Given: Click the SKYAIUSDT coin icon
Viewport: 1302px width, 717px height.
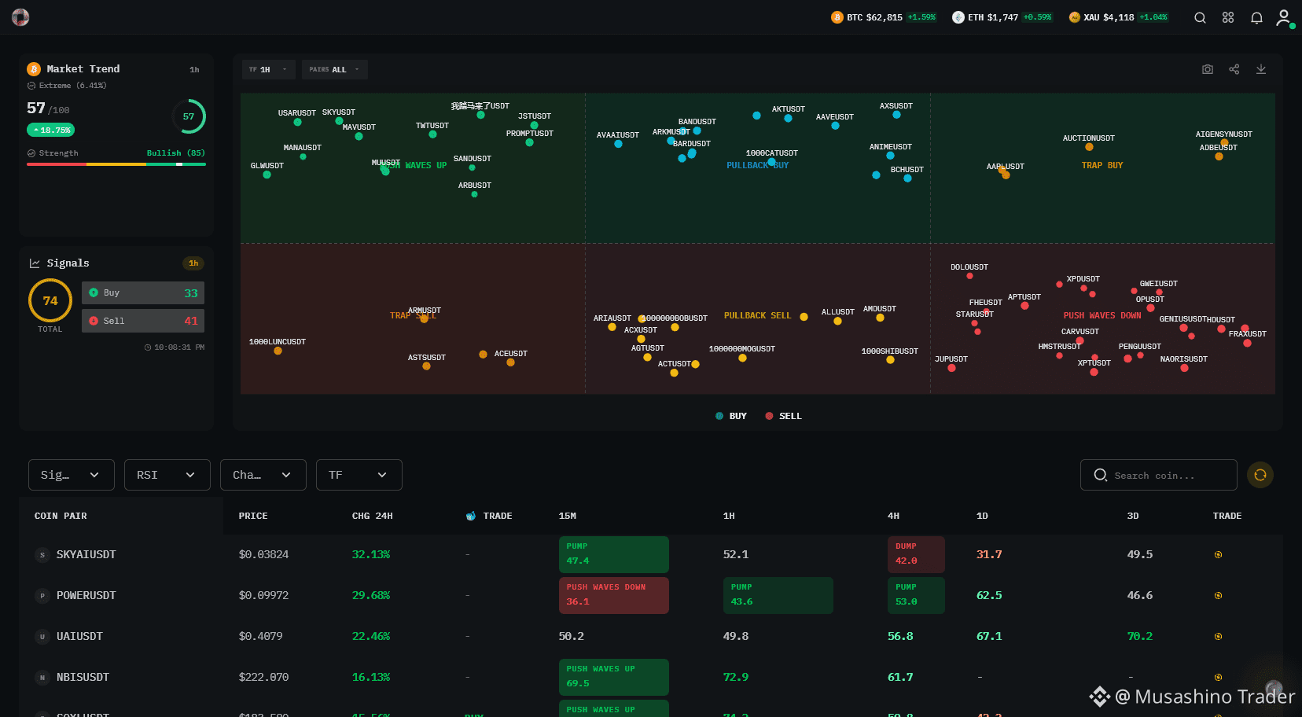Looking at the screenshot, I should pos(42,555).
